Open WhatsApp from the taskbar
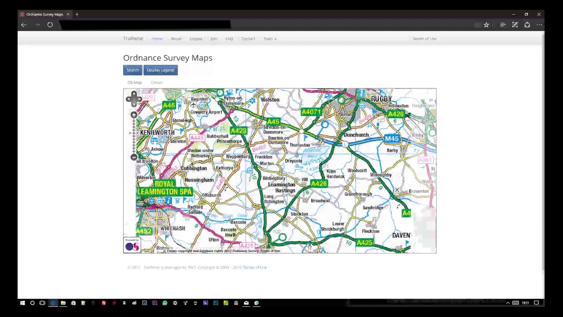The image size is (563, 317). (165, 303)
